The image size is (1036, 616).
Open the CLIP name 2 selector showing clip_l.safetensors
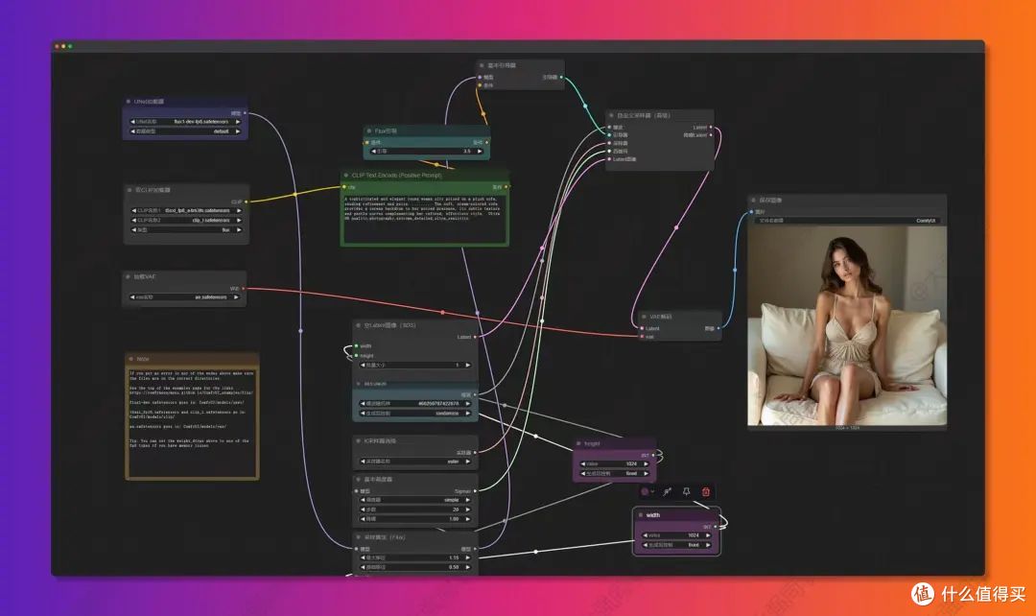tap(186, 220)
